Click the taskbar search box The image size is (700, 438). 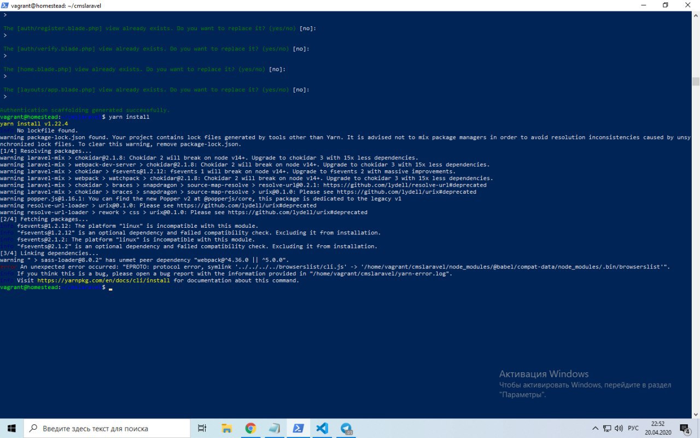pos(106,428)
